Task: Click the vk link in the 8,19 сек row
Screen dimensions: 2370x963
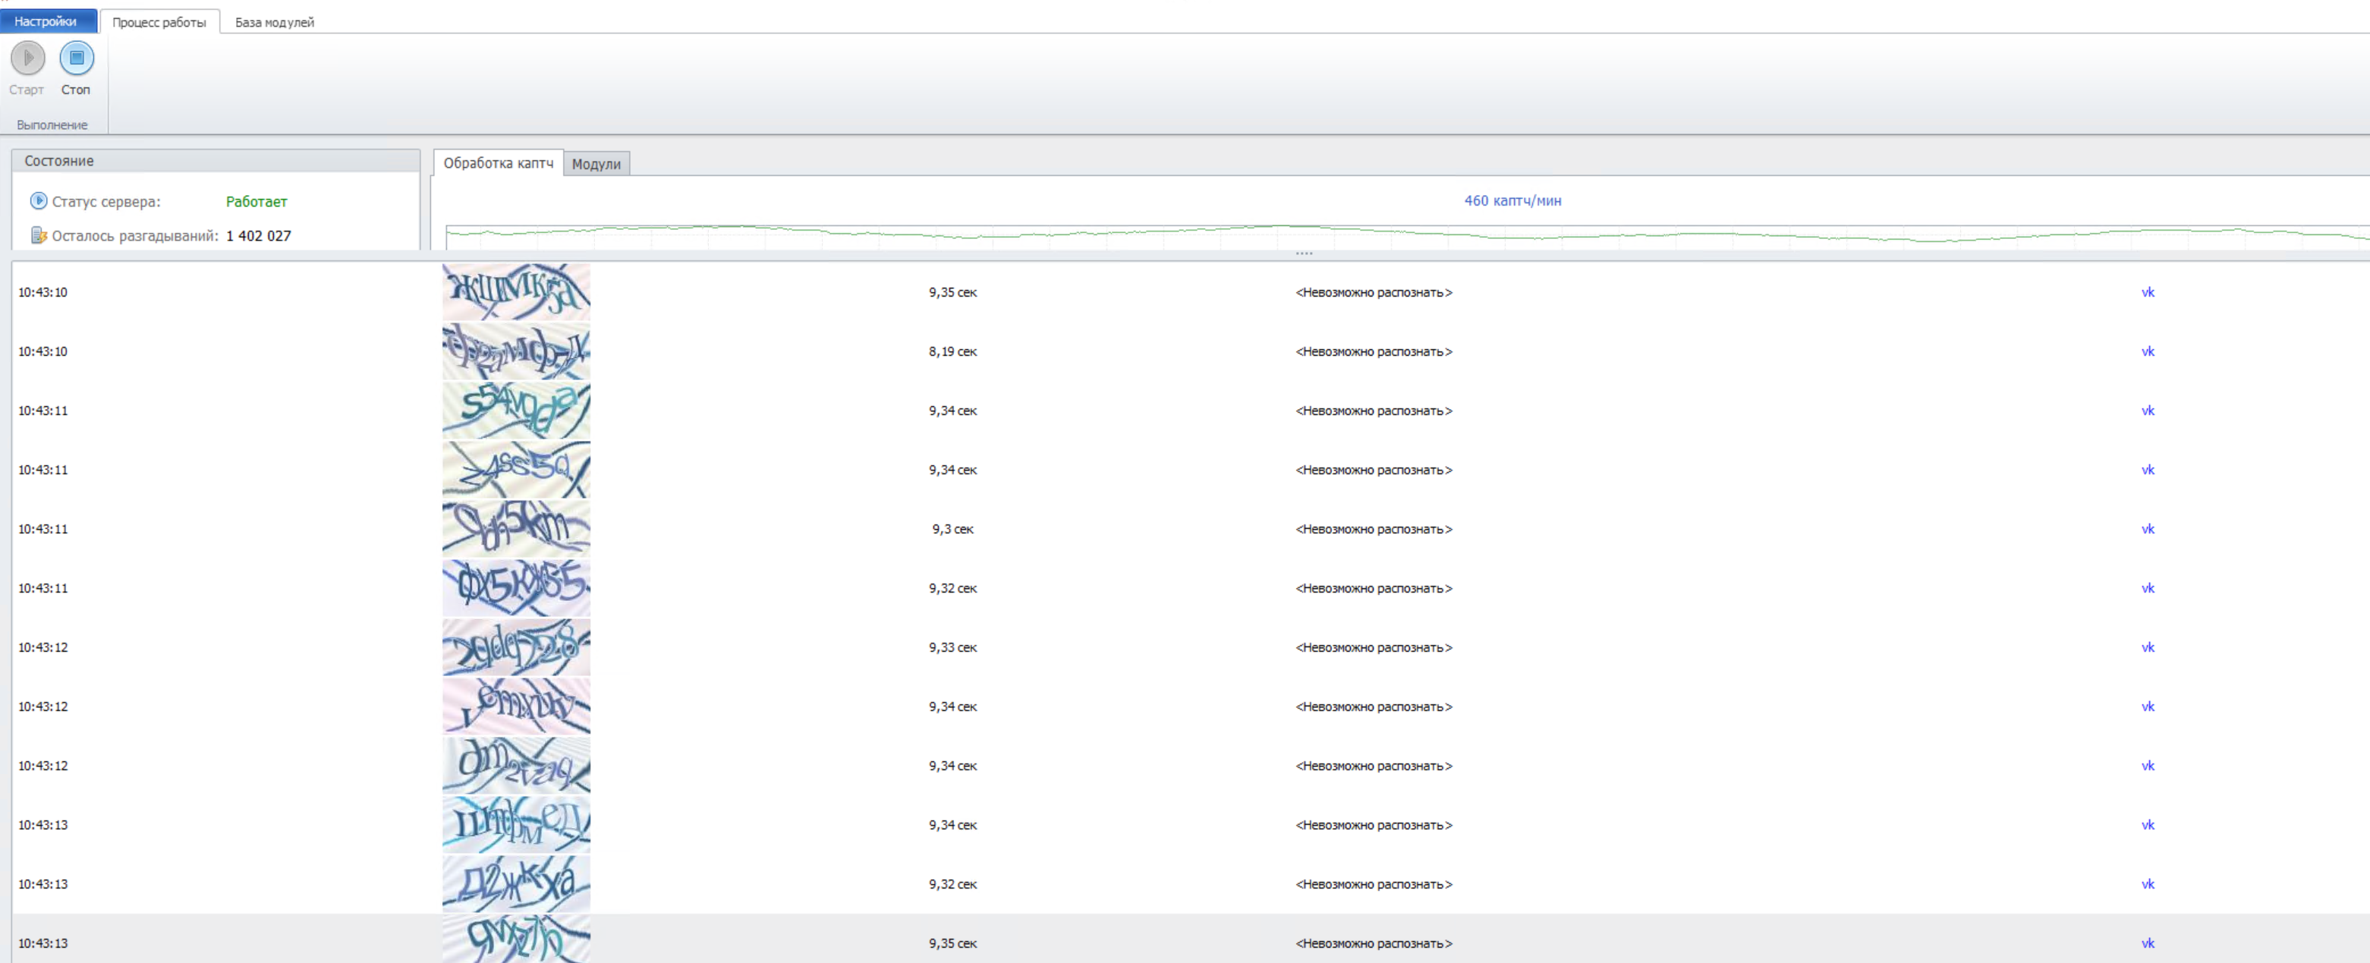Action: pyautogui.click(x=2148, y=351)
